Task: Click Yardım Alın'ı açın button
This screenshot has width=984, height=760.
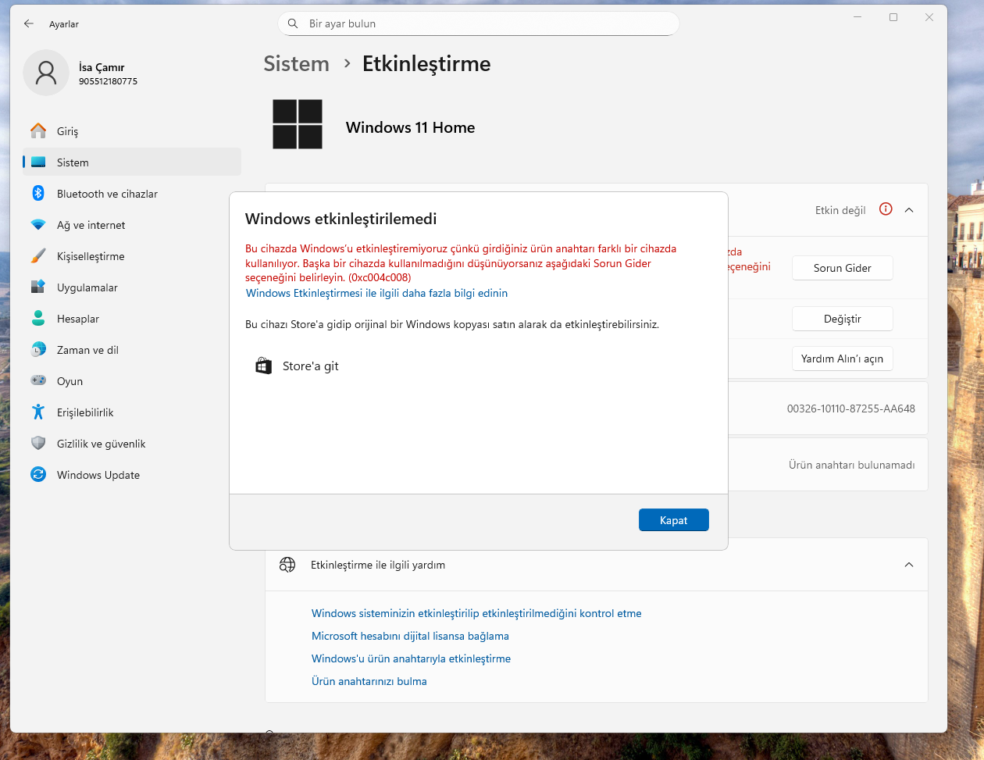Action: tap(843, 359)
